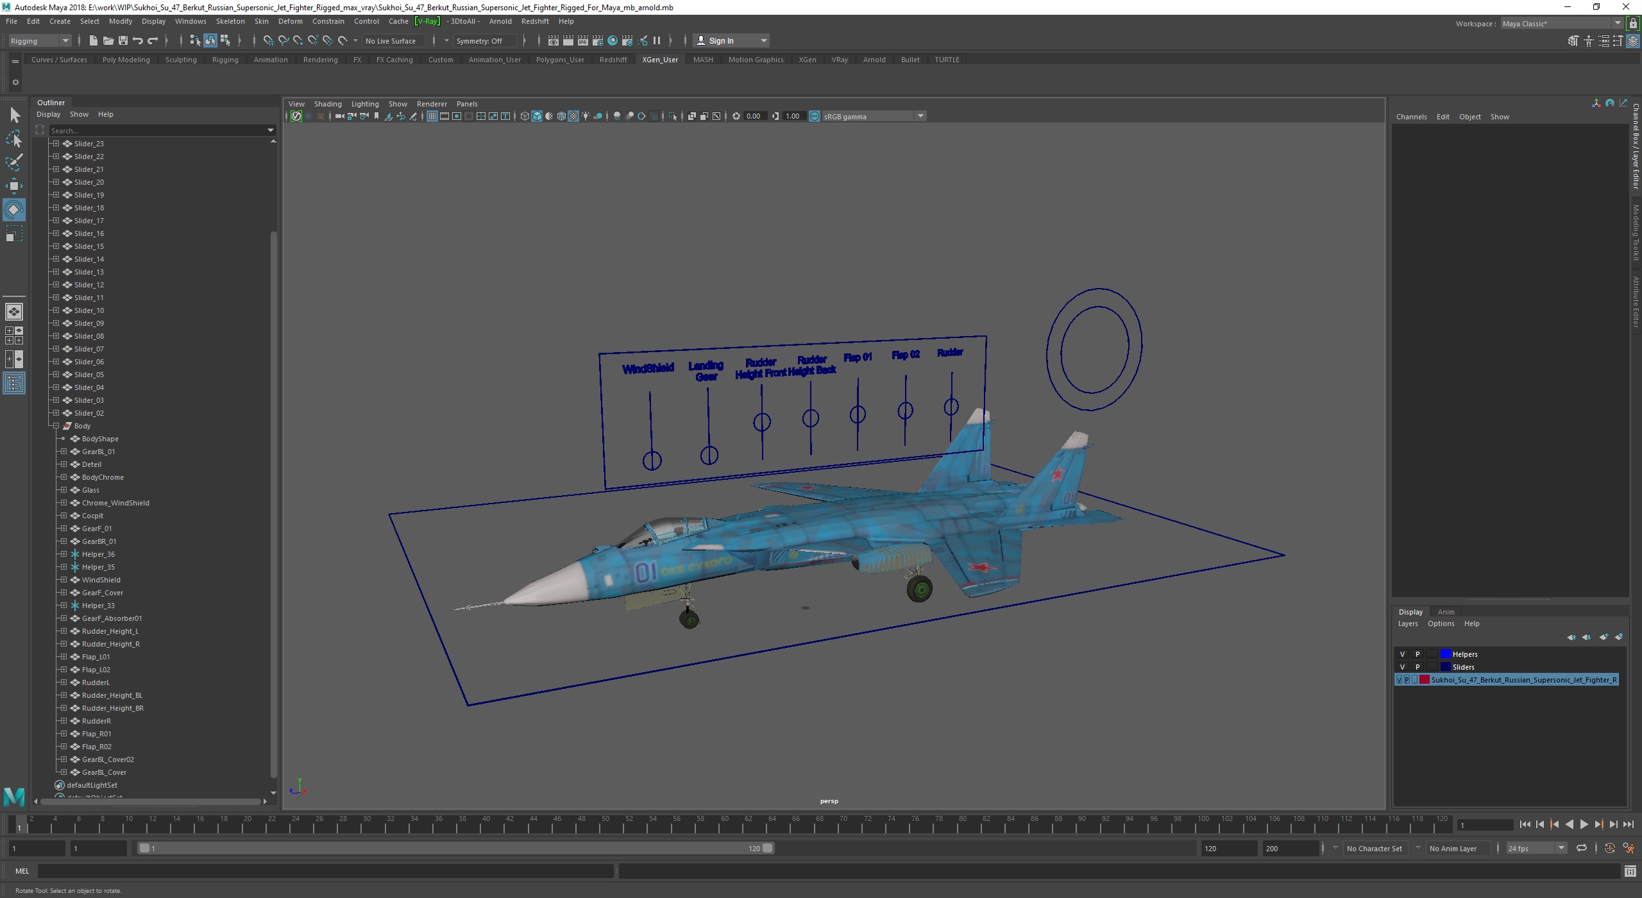The image size is (1642, 898).
Task: Open the Skeleton menu
Action: coord(230,21)
